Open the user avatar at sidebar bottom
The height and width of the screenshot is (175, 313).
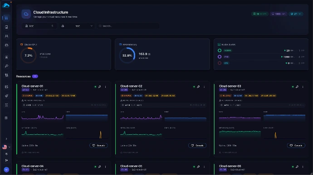point(6,170)
